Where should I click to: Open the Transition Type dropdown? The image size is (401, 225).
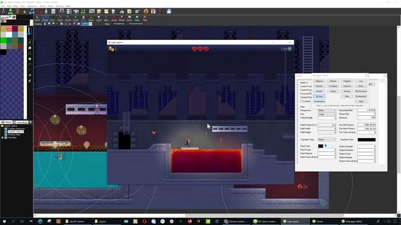(x=327, y=139)
